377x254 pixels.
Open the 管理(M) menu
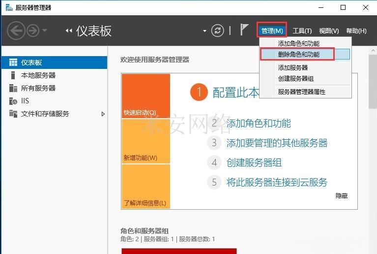click(272, 31)
